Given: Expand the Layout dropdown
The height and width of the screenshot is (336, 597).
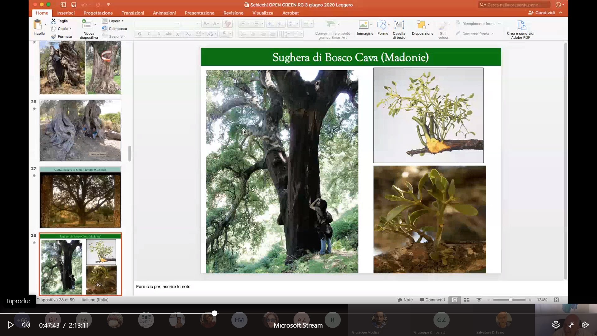Looking at the screenshot, I should pos(116,21).
